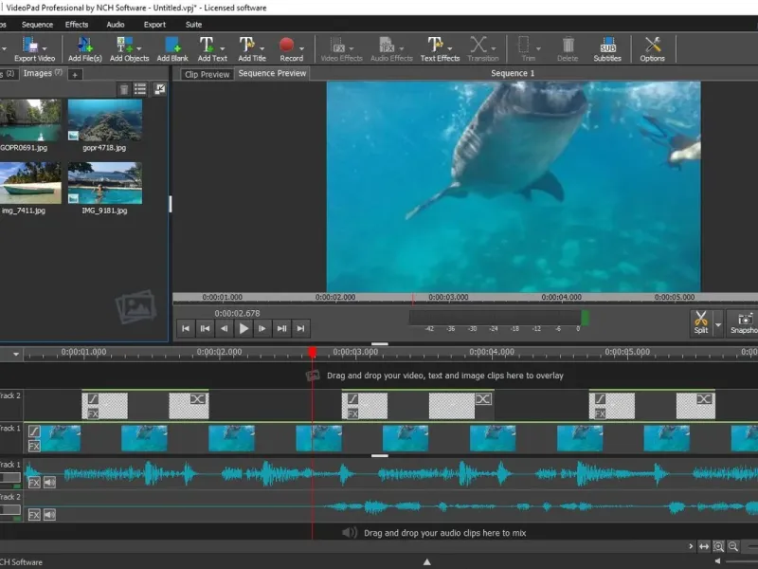Add a new bin tab with plus
This screenshot has height=569, width=758.
(x=75, y=75)
